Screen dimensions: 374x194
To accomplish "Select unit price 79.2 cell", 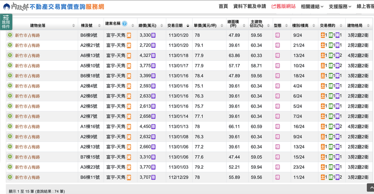I will click(199, 167).
